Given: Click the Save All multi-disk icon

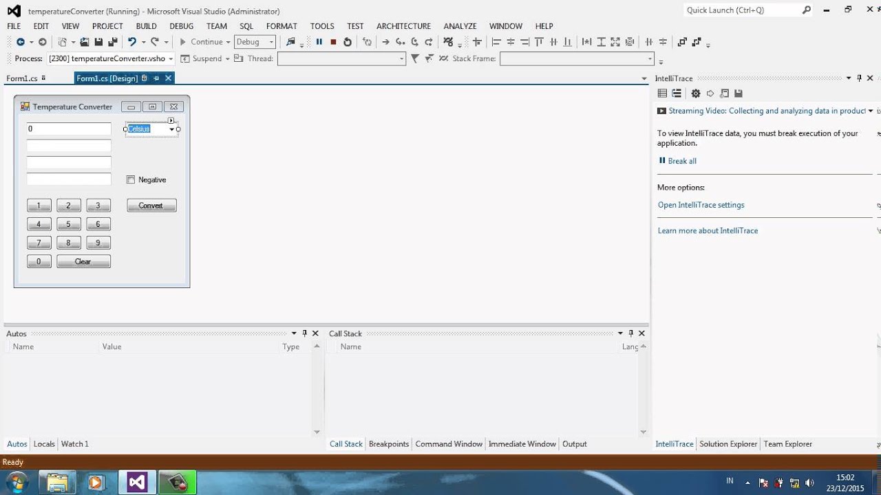Looking at the screenshot, I should coord(113,42).
